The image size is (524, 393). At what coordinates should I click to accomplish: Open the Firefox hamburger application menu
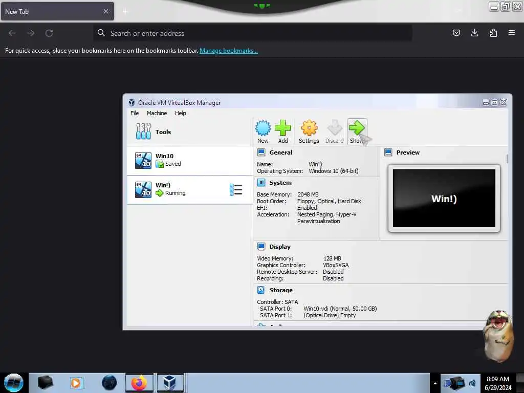512,33
